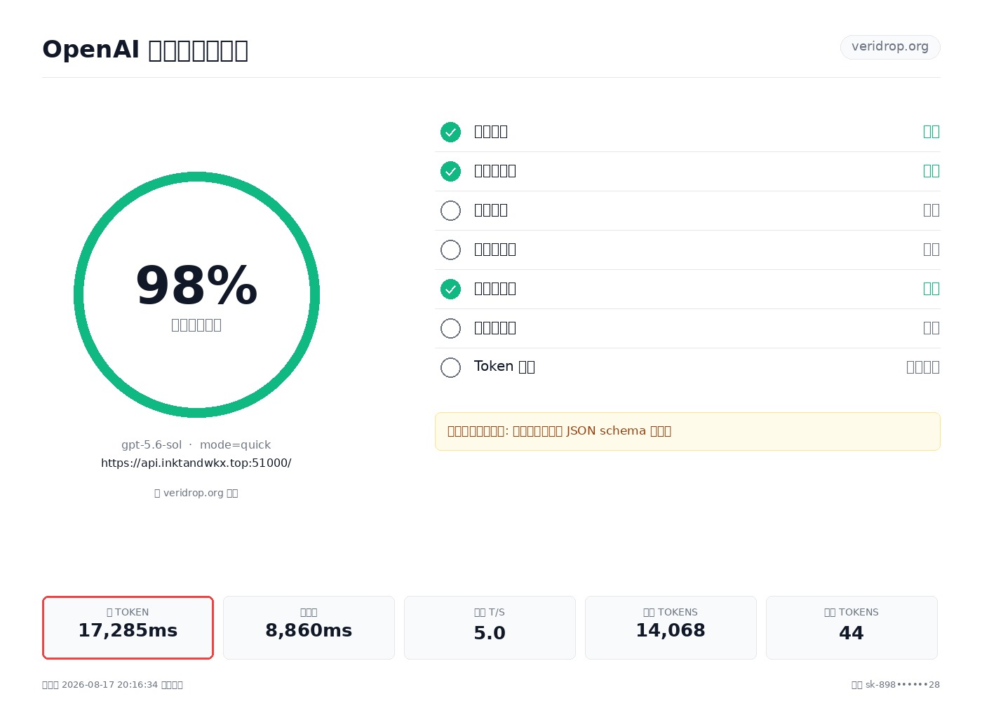Image resolution: width=982 pixels, height=701 pixels.
Task: Click green check icon in second checklist row
Action: click(450, 171)
